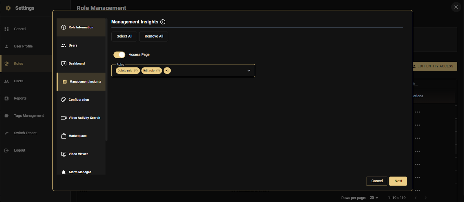Cancel the role editing dialog
Screen dimensions: 464x202
[377, 181]
